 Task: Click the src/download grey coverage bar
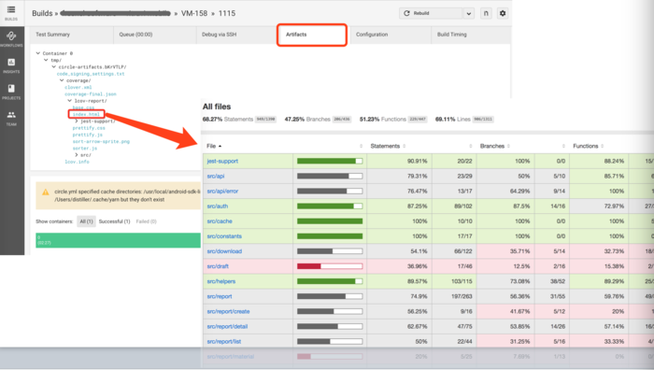(330, 251)
